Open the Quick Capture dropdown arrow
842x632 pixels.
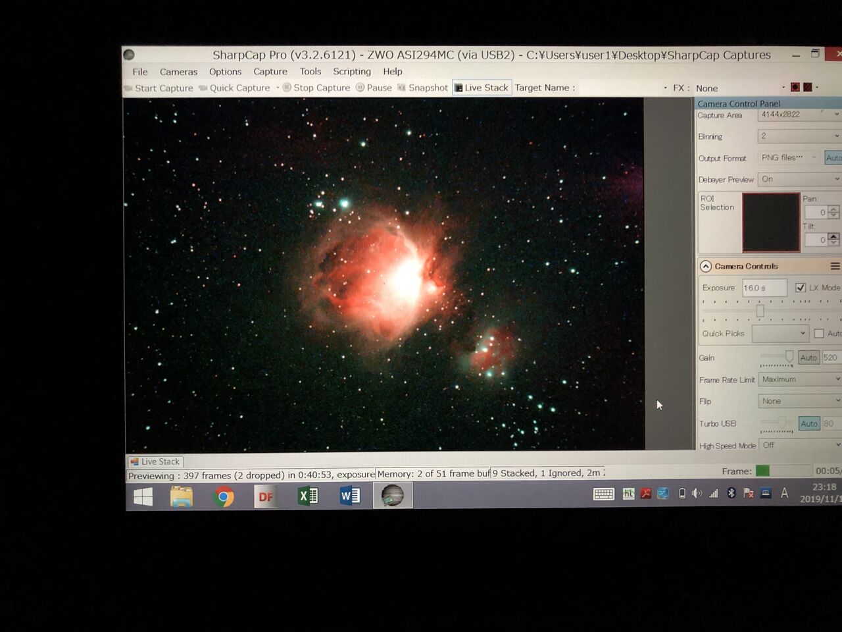pos(278,88)
